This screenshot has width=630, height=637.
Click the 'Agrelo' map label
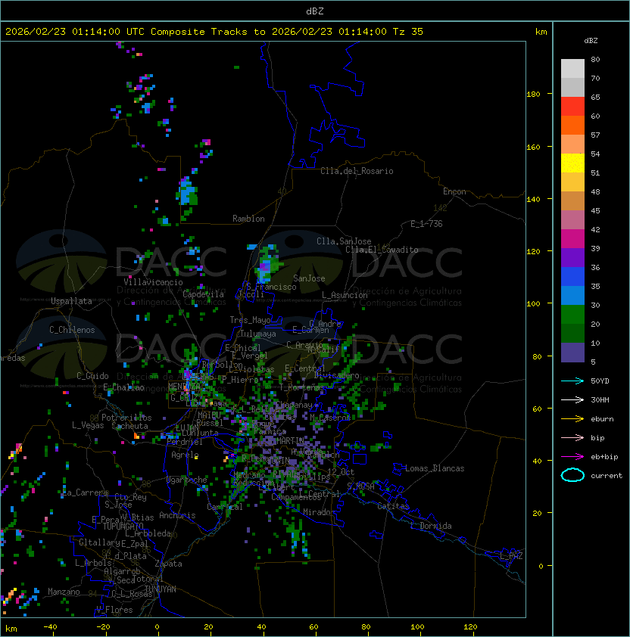coord(185,455)
